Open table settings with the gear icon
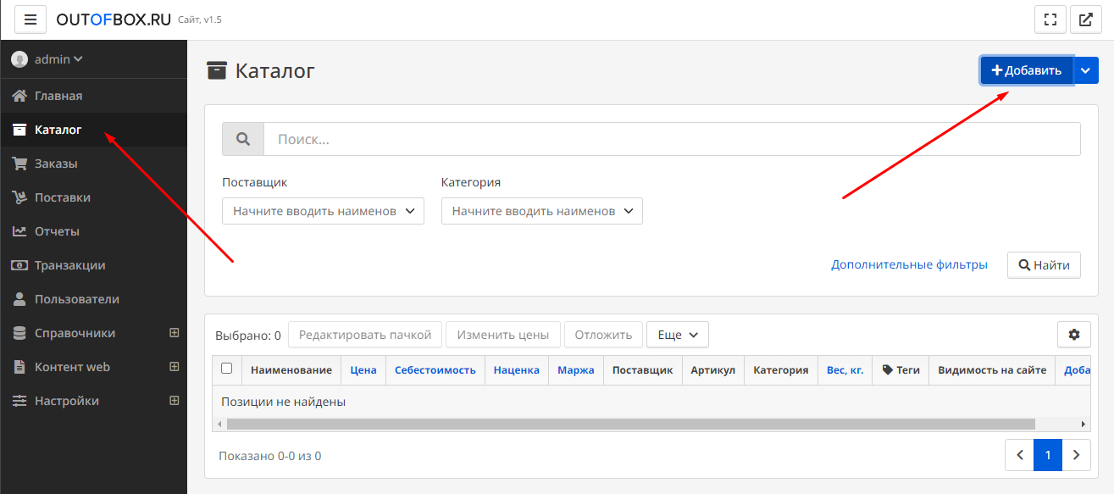The height and width of the screenshot is (494, 1114). click(1074, 335)
